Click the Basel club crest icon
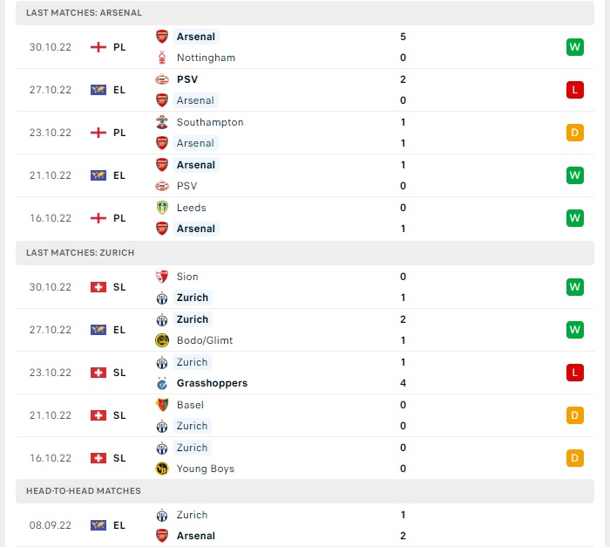 coord(161,405)
